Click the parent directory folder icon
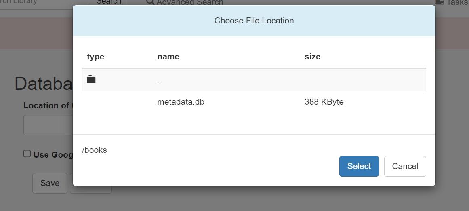469x211 pixels. 91,79
